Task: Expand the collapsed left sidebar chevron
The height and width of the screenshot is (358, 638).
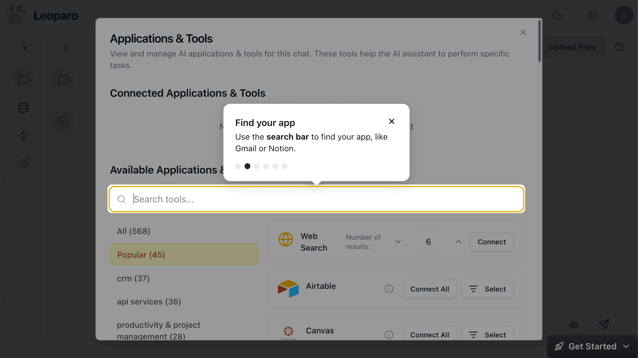Action: (x=24, y=48)
